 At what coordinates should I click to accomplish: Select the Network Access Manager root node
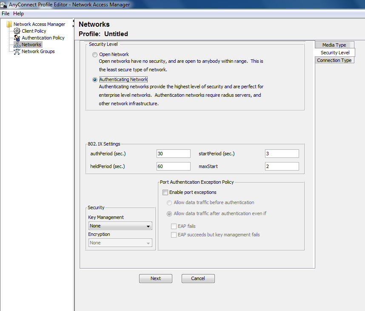click(x=39, y=24)
